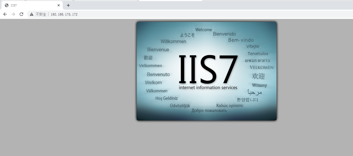Open a new tab with the plus button
Screen dimensions: 353x156
tap(68, 5)
